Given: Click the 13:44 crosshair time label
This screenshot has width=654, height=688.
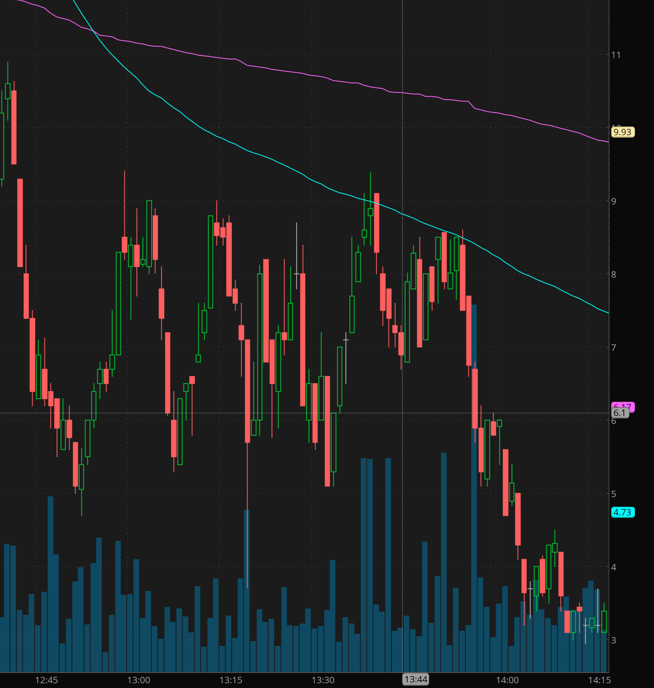Looking at the screenshot, I should click(416, 679).
